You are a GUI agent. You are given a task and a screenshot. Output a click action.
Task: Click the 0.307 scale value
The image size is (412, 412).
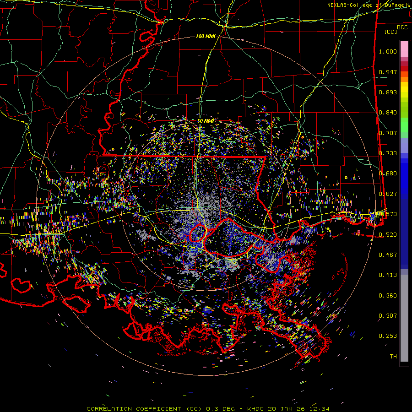coord(388,316)
